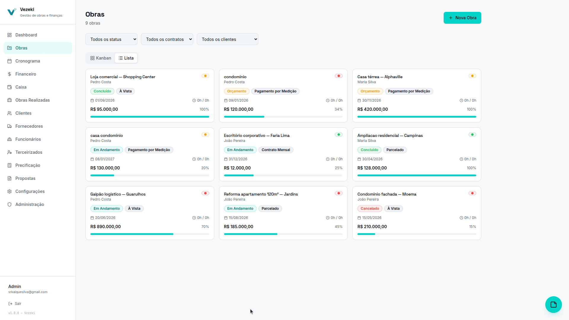Select the Caixa wallet icon

pos(9,87)
